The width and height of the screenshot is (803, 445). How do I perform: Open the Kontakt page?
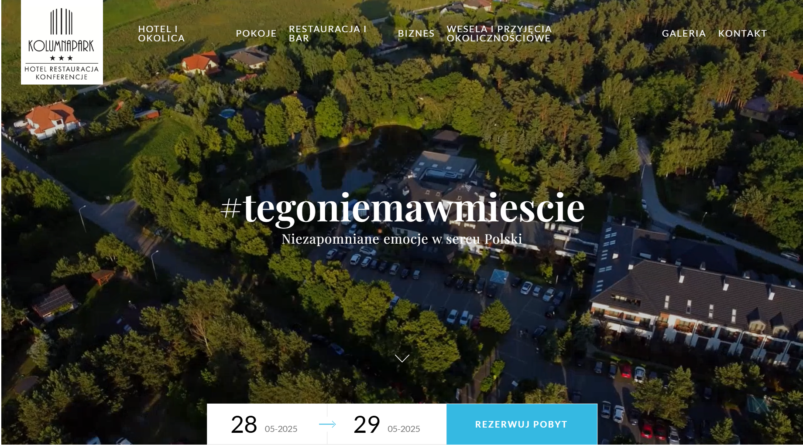click(743, 34)
